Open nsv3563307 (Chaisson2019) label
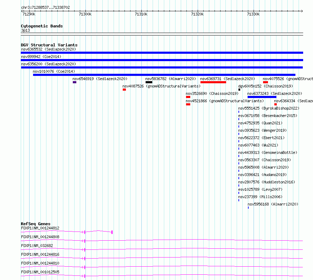 click(x=264, y=160)
